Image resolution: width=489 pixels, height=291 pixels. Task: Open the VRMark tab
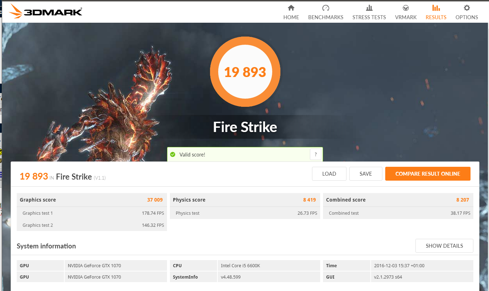(x=405, y=12)
